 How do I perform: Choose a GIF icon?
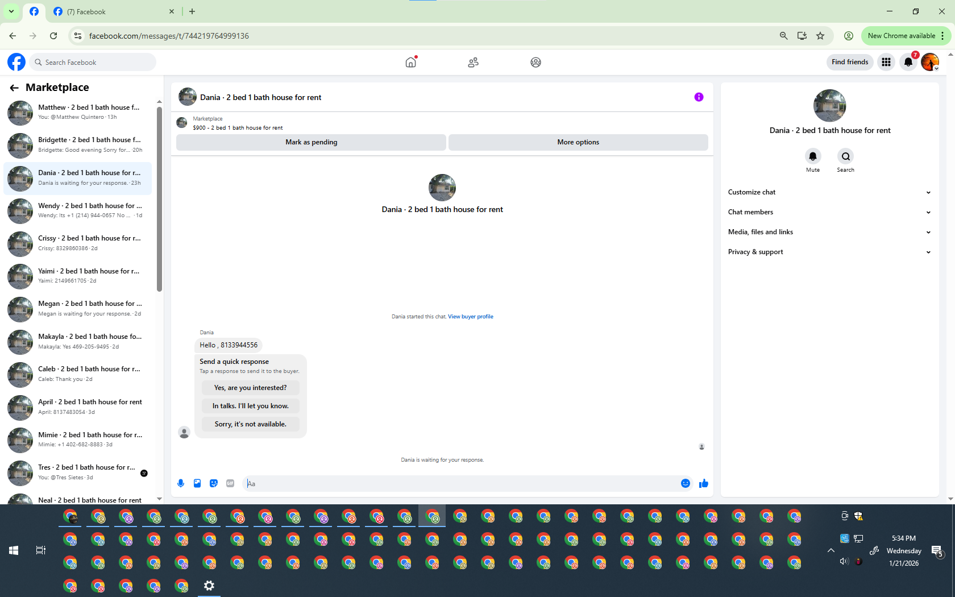[230, 483]
